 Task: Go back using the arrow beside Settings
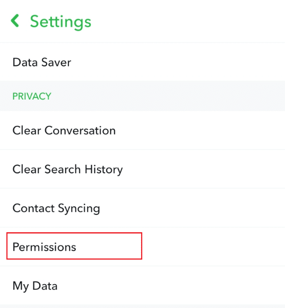pyautogui.click(x=15, y=21)
